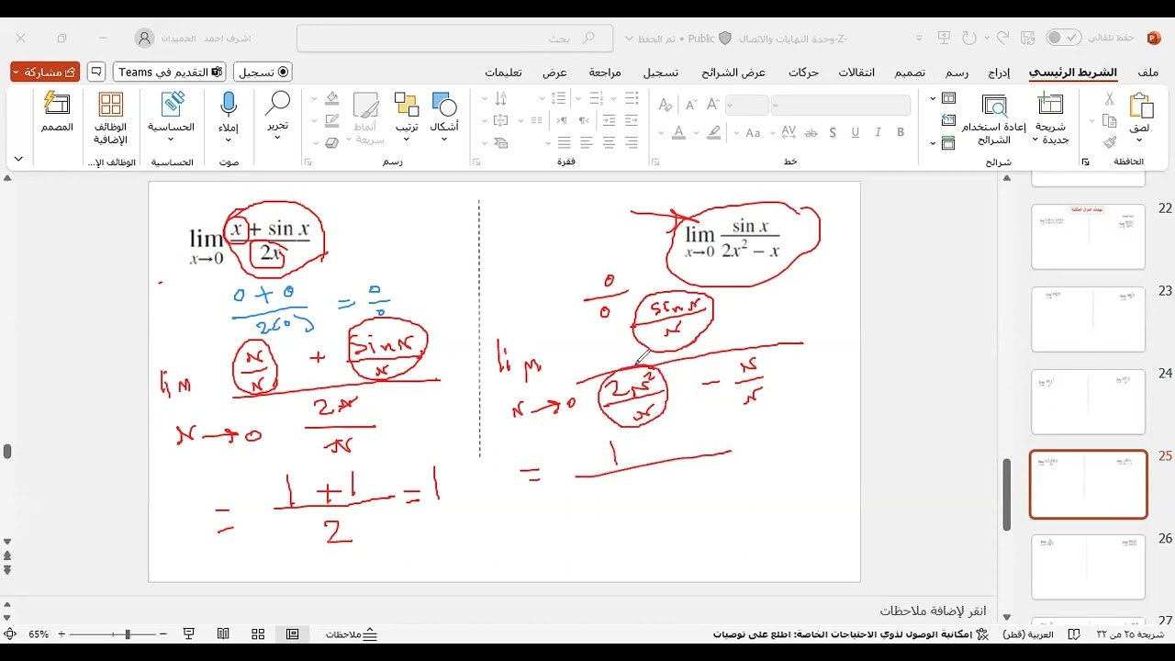The image size is (1175, 661).
Task: Click the Undo arrow in title bar
Action: pyautogui.click(x=1003, y=38)
